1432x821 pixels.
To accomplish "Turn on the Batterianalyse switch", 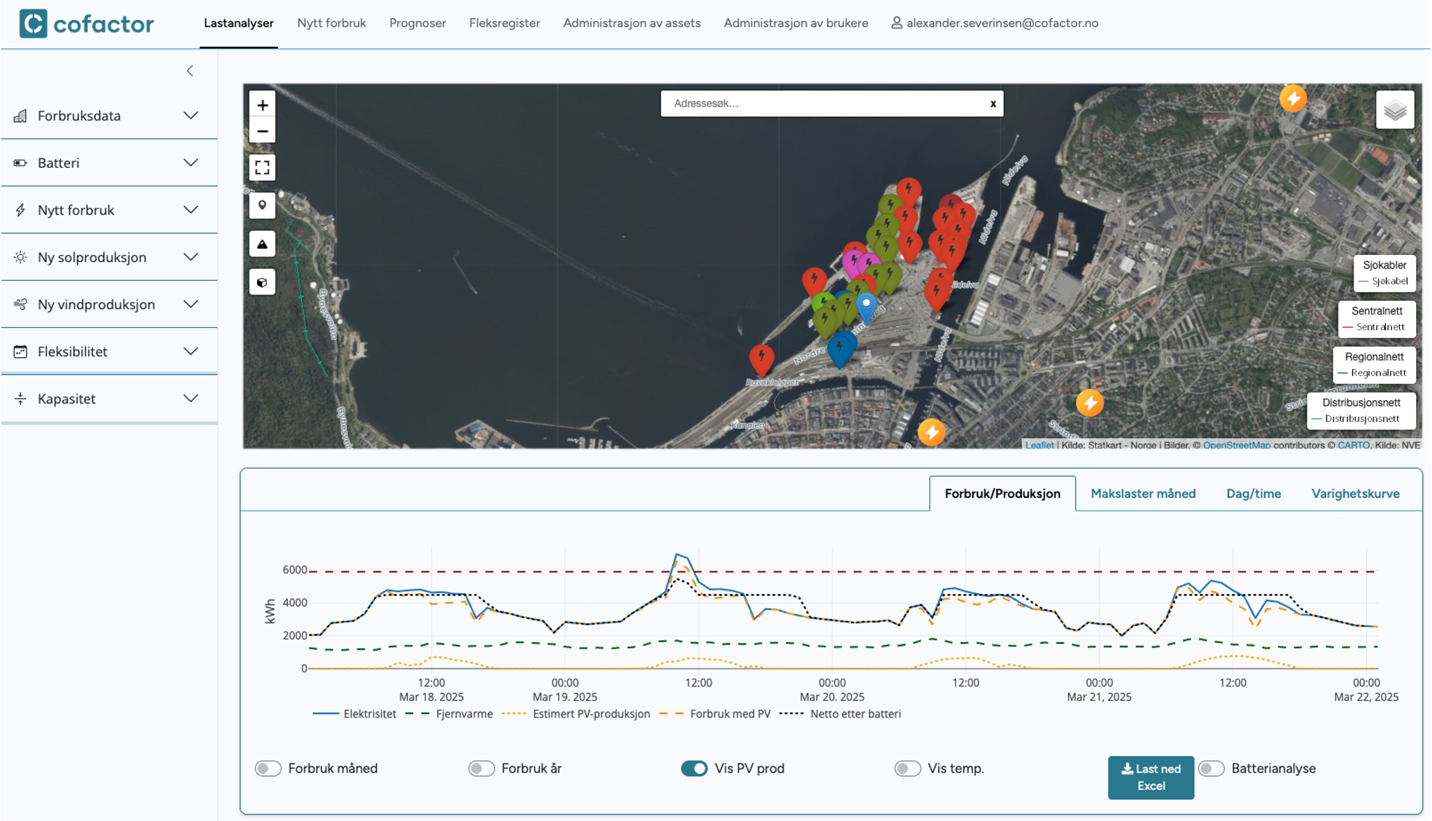I will 1211,768.
